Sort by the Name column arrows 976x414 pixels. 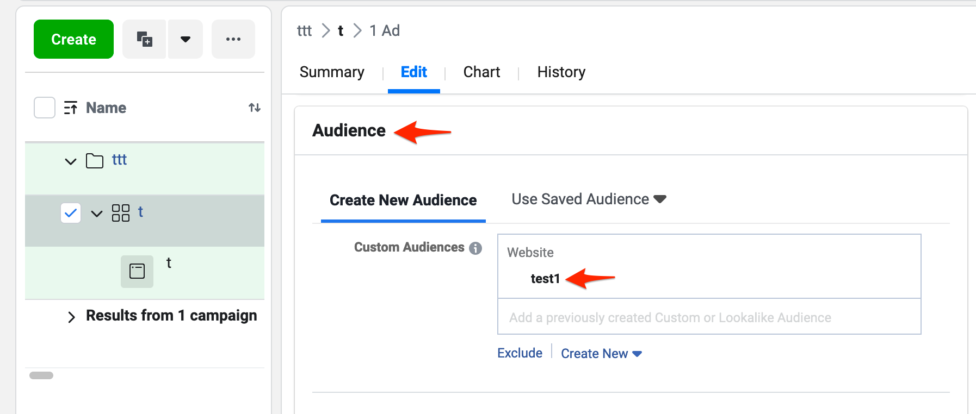point(255,108)
